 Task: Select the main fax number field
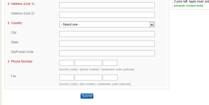(x=88, y=78)
